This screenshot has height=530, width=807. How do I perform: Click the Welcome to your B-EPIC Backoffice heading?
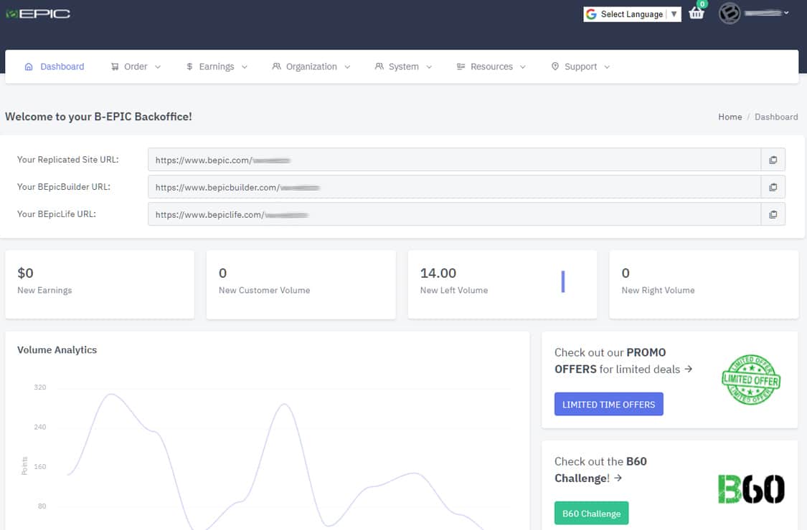[x=98, y=117]
